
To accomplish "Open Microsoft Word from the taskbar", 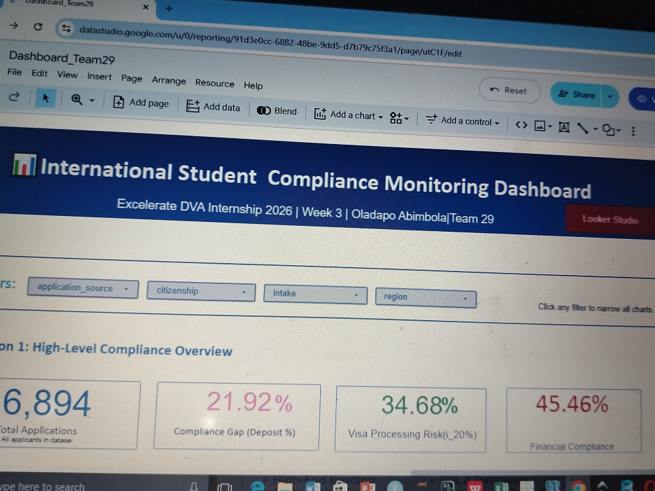I will (312, 486).
